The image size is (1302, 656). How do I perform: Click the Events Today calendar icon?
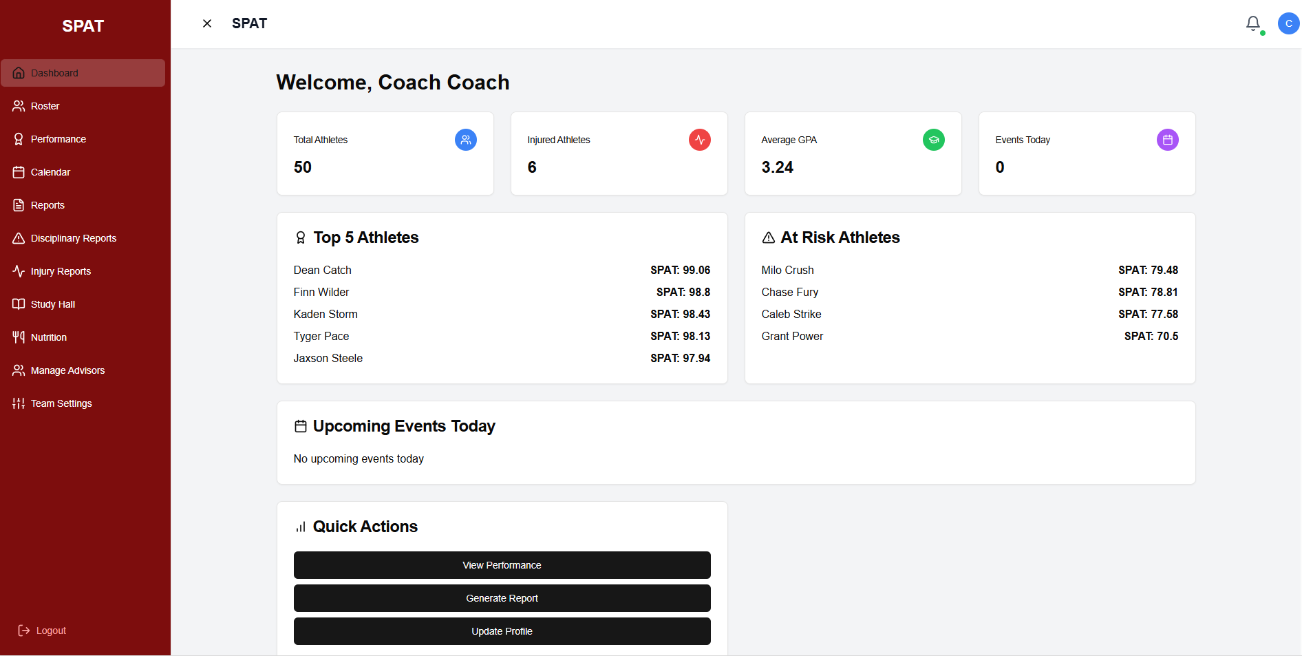point(1167,140)
